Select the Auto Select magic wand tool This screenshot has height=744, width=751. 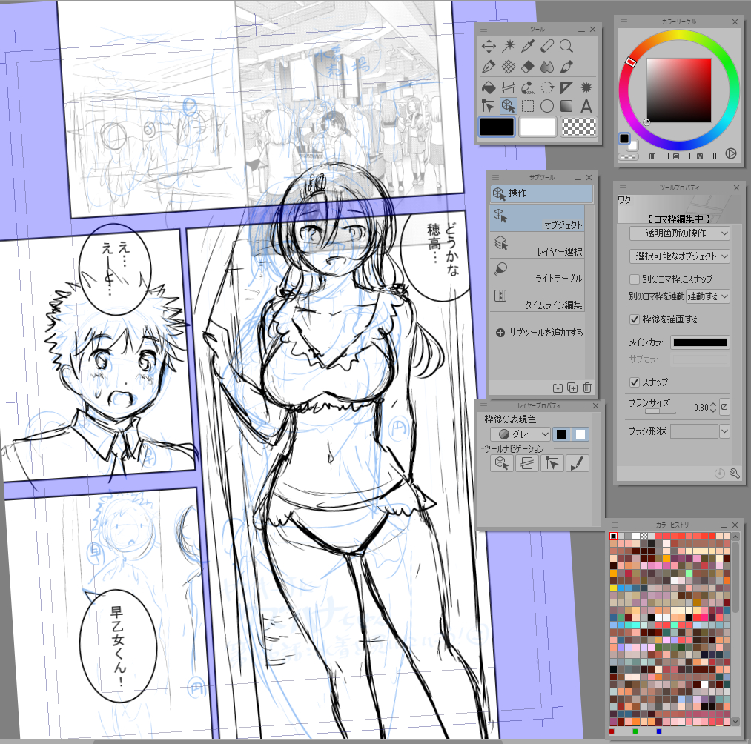508,46
